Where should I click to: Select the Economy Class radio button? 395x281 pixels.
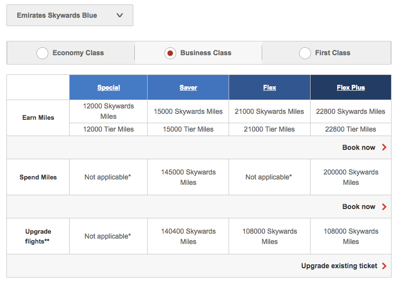42,53
